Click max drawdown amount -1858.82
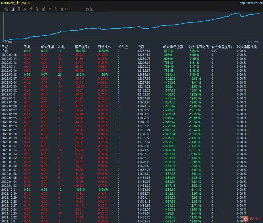263x223 pixels. [169, 190]
